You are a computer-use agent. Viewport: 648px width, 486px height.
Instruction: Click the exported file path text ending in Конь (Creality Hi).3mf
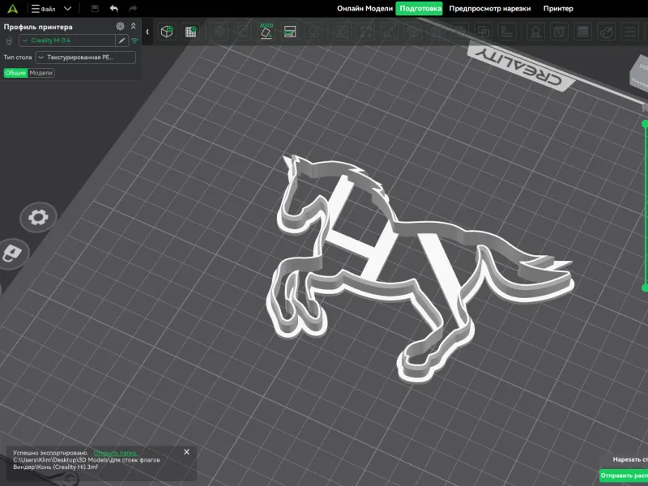87,463
